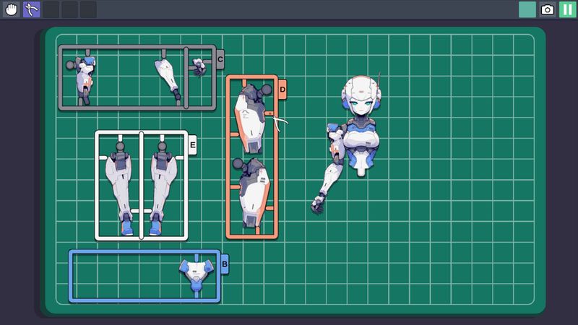This screenshot has width=578, height=325.
Task: Click the teal color swatch in top bar
Action: (x=527, y=9)
